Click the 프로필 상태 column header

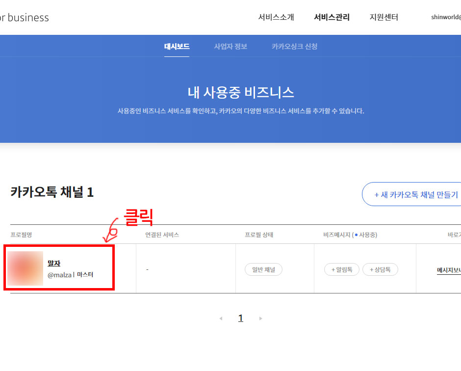[259, 235]
